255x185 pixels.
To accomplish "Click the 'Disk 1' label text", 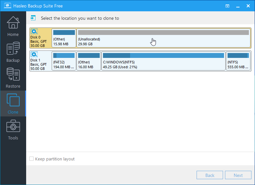I will (x=35, y=60).
